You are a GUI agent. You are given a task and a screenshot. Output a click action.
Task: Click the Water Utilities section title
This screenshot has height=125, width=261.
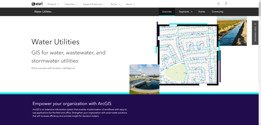point(43,12)
